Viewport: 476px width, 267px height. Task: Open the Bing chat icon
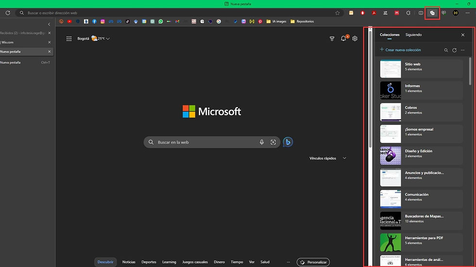pyautogui.click(x=288, y=142)
